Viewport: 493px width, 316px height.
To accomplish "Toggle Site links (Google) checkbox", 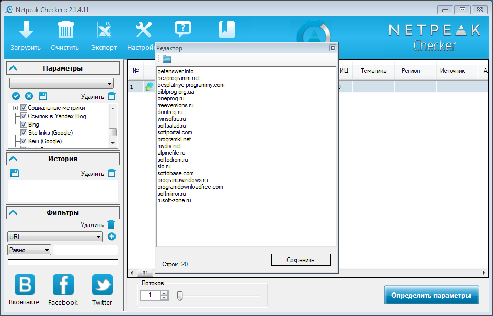I will tap(24, 133).
